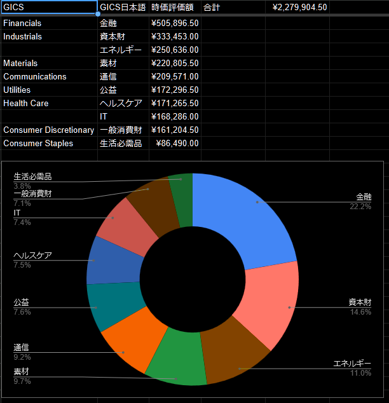Select the GICS header cell
This screenshot has width=389, height=403.
pos(48,7)
